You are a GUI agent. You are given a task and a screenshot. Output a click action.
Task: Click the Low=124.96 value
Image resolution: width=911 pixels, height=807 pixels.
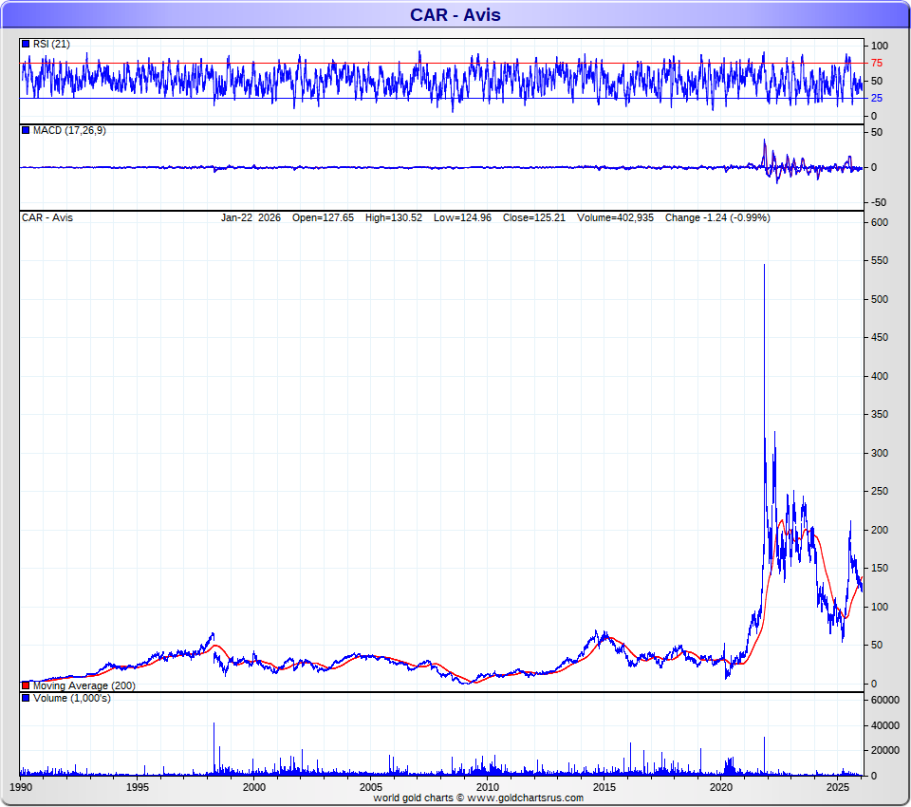(x=462, y=217)
